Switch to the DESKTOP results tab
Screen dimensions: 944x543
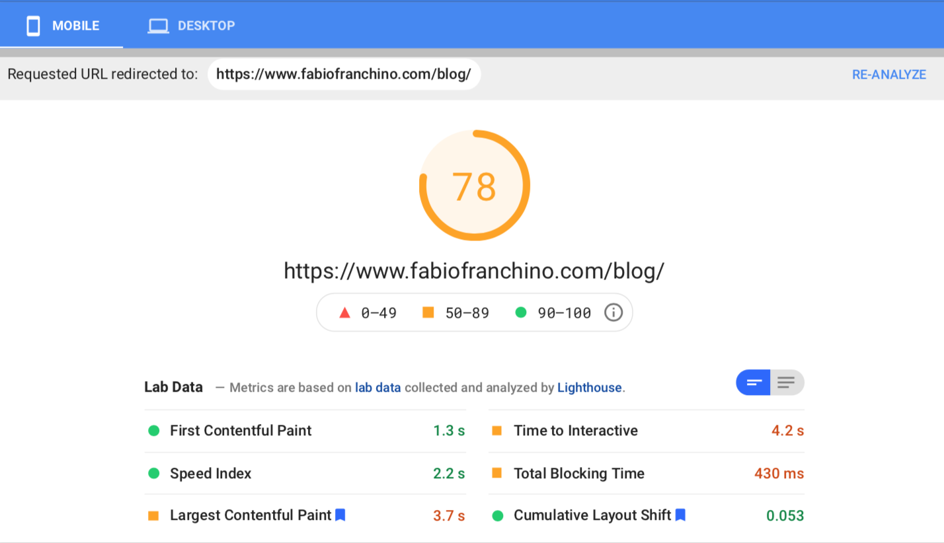(x=192, y=26)
